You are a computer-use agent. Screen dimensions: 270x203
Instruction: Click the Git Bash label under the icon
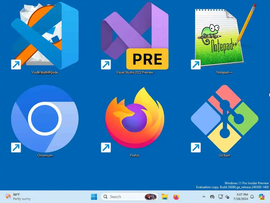225,155
